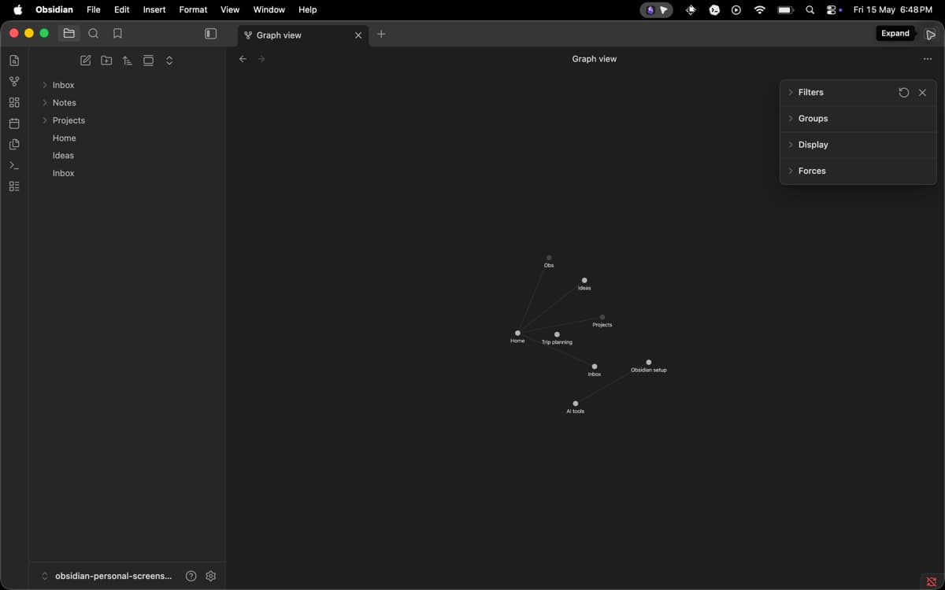The height and width of the screenshot is (590, 945).
Task: Open a new tab with plus icon
Action: click(381, 34)
